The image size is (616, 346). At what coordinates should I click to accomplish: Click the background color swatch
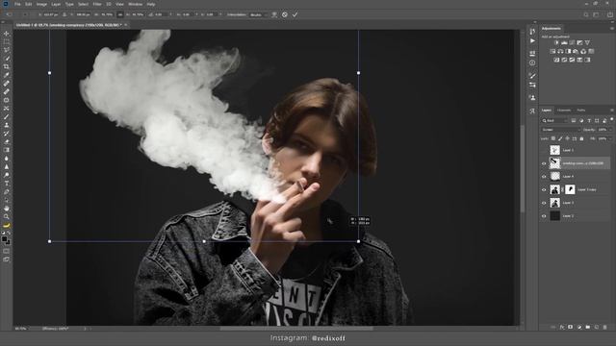8,241
